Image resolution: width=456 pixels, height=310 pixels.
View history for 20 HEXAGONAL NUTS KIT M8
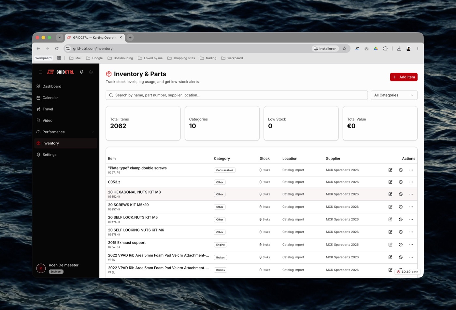point(401,194)
